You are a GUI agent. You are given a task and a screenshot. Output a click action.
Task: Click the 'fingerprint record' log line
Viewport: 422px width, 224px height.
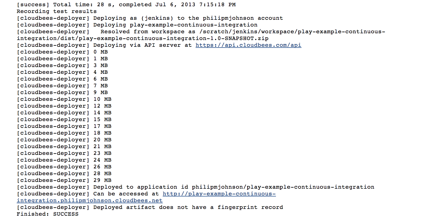pos(150,207)
